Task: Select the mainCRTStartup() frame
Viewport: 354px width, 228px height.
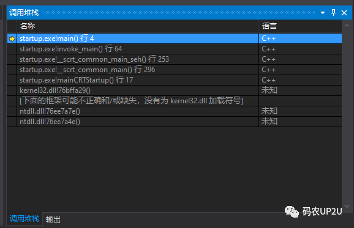Action: tap(175, 80)
